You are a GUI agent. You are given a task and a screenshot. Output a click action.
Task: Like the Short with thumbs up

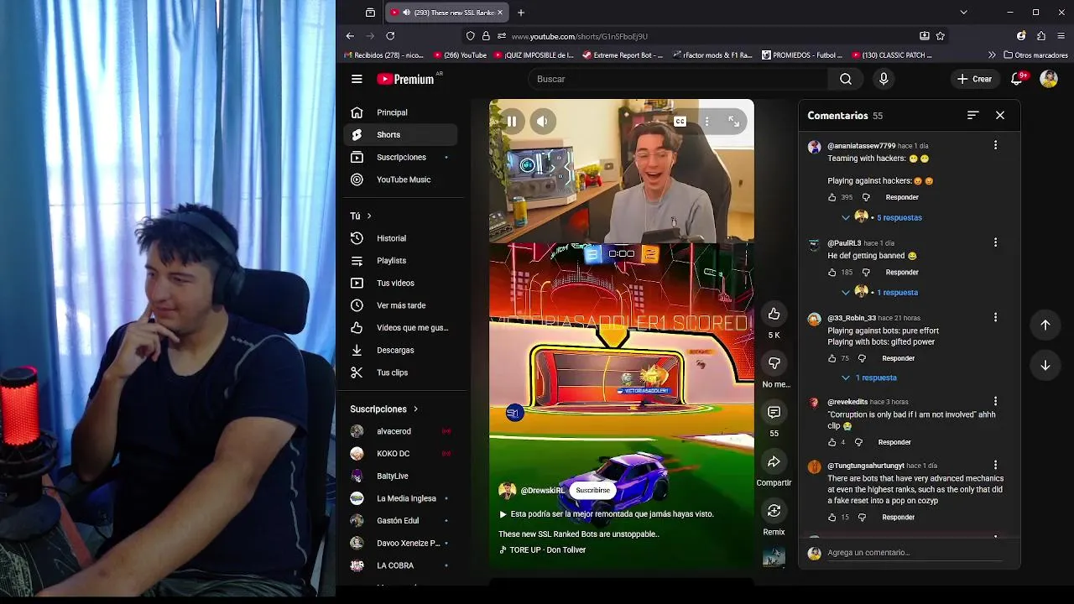coord(774,314)
